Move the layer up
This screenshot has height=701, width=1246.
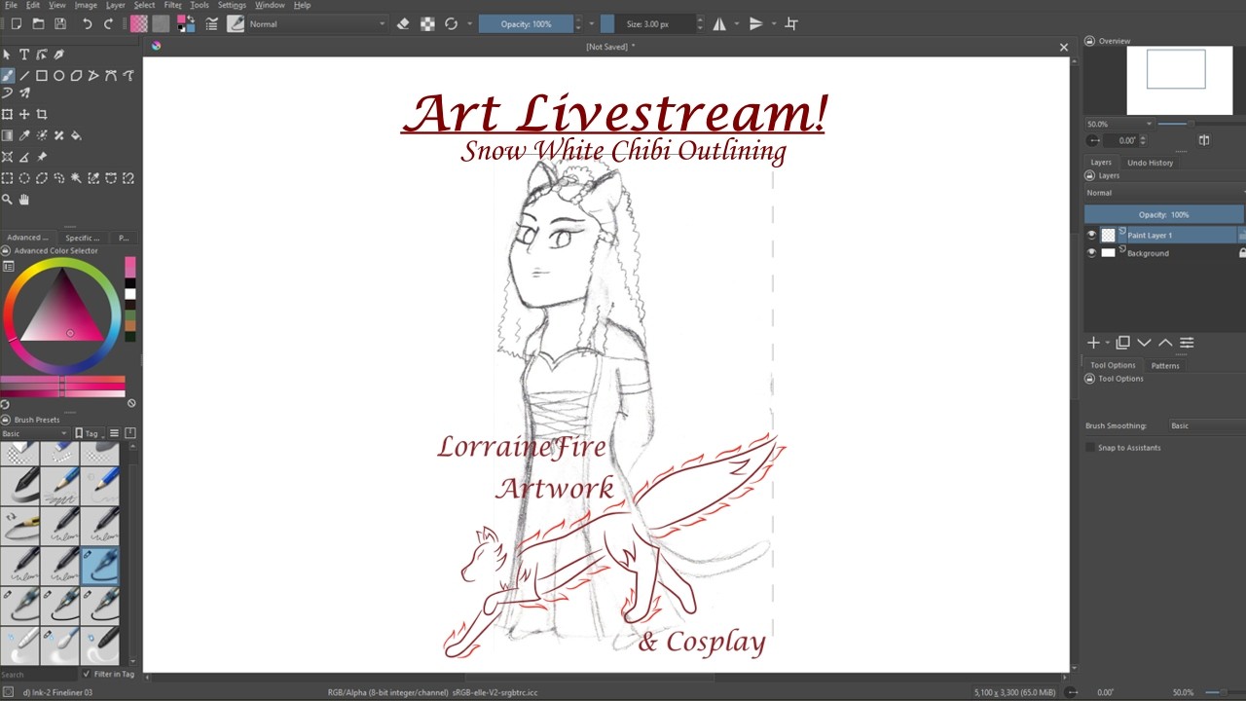(x=1165, y=343)
